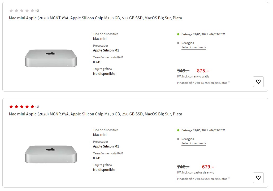273x191 pixels.
Task: Click the 512 GB Mac mini product image
Action: (51, 58)
